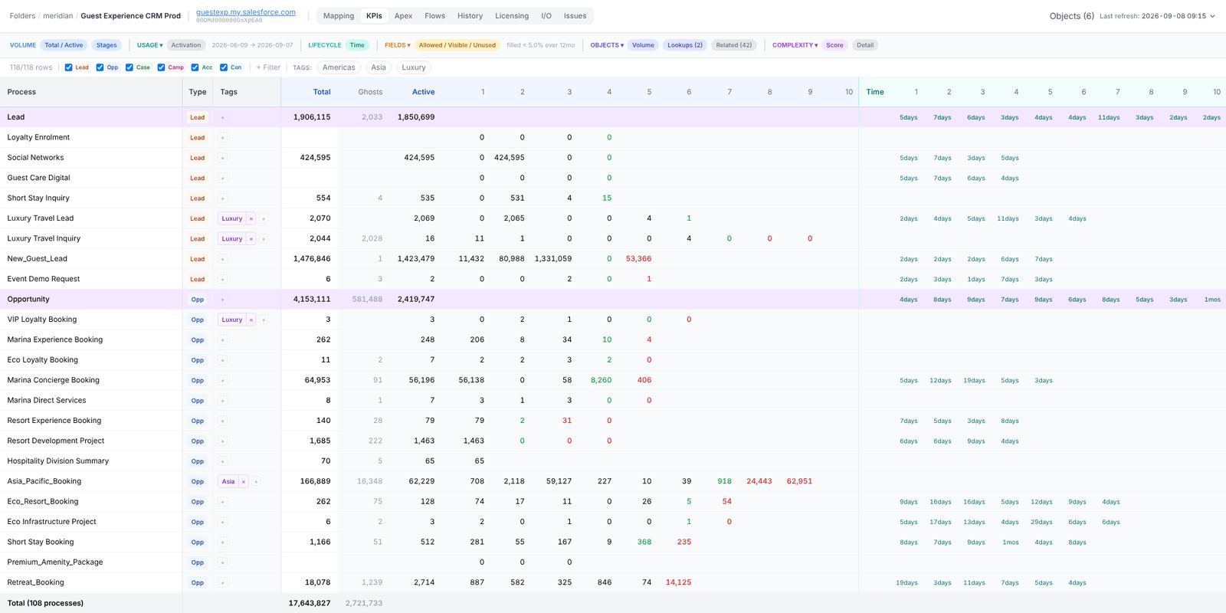The image size is (1226, 613).
Task: Open the Flows tab
Action: click(x=434, y=16)
